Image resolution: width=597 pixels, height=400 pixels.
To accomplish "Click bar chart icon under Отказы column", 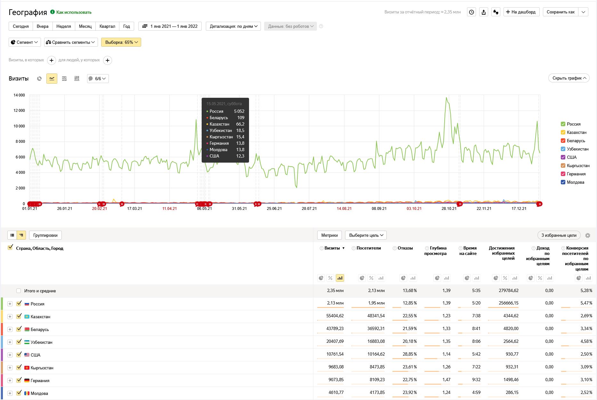I will (413, 278).
